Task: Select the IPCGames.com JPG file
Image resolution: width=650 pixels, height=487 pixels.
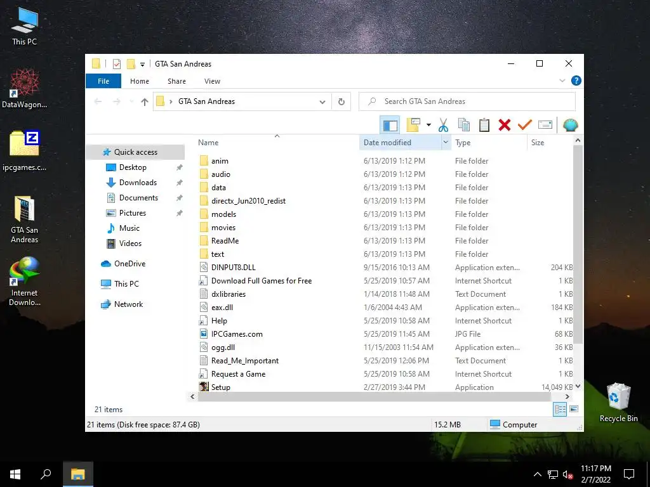Action: click(237, 334)
